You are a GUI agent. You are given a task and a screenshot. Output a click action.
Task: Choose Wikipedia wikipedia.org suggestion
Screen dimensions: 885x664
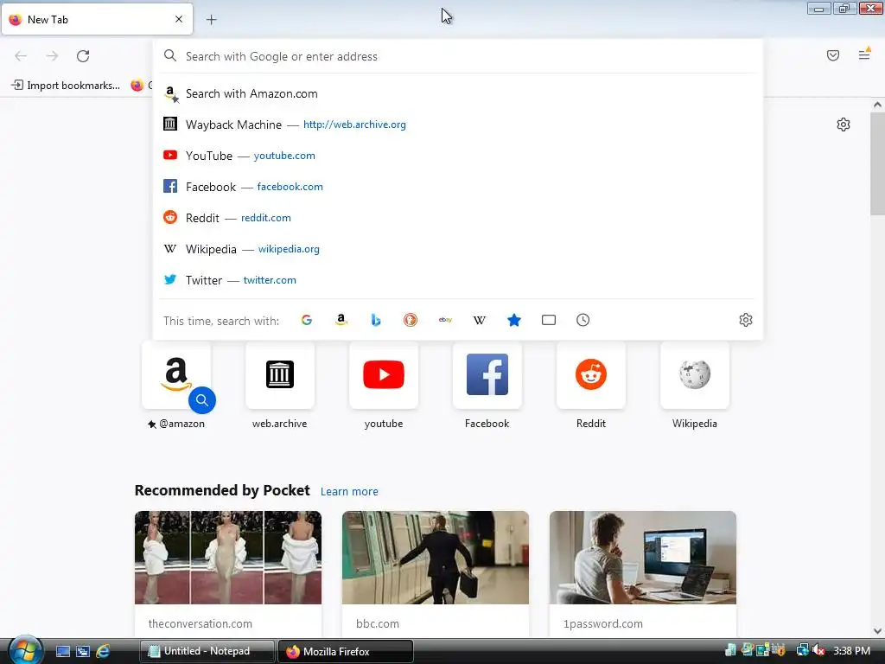pyautogui.click(x=458, y=249)
